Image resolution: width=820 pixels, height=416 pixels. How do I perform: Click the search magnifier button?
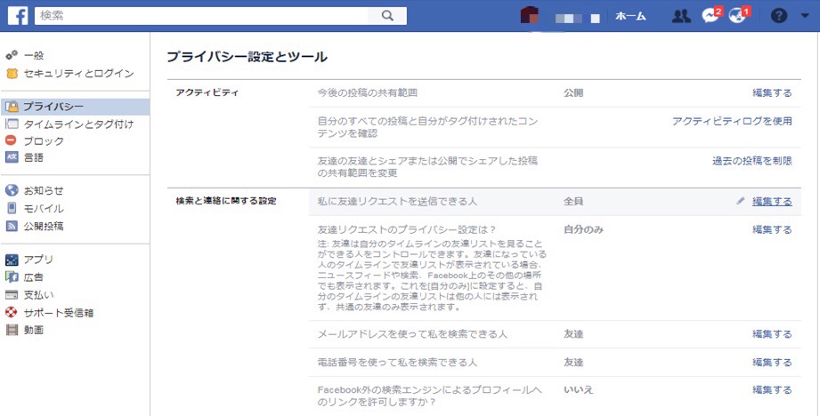387,16
